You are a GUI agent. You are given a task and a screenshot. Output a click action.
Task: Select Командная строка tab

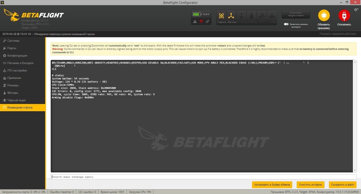click(x=23, y=108)
